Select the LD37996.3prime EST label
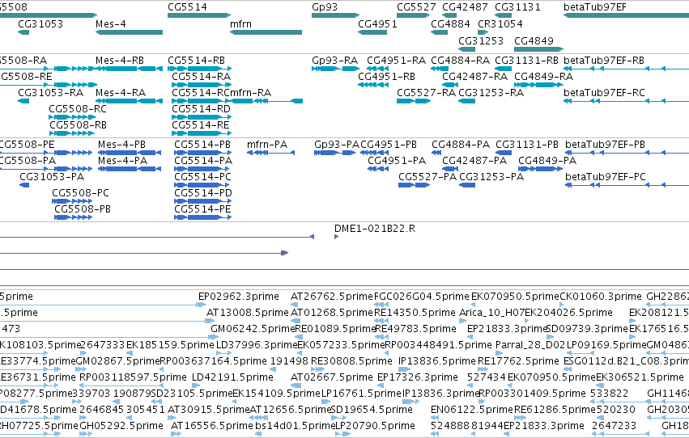Viewport: 689px width, 438px height. [x=257, y=345]
